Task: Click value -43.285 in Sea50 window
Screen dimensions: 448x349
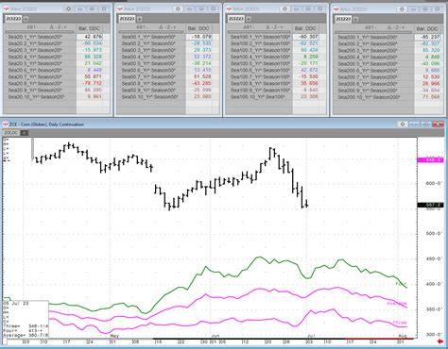Action: pyautogui.click(x=202, y=83)
